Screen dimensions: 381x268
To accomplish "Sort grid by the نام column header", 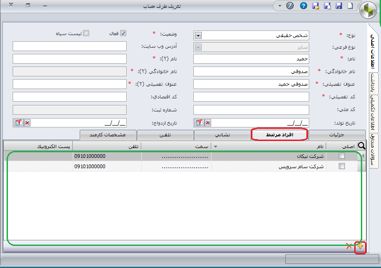I will coord(268,146).
